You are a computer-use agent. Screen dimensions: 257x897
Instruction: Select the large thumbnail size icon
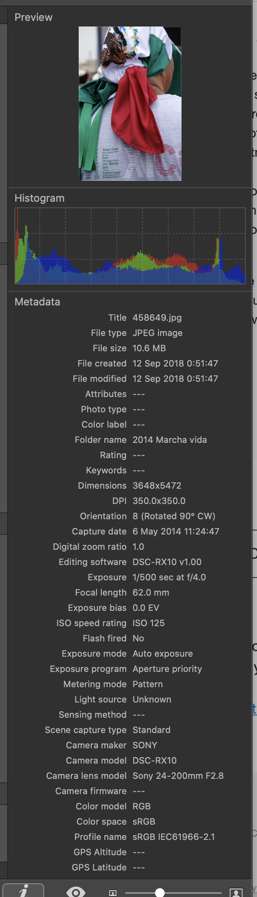[x=236, y=892]
